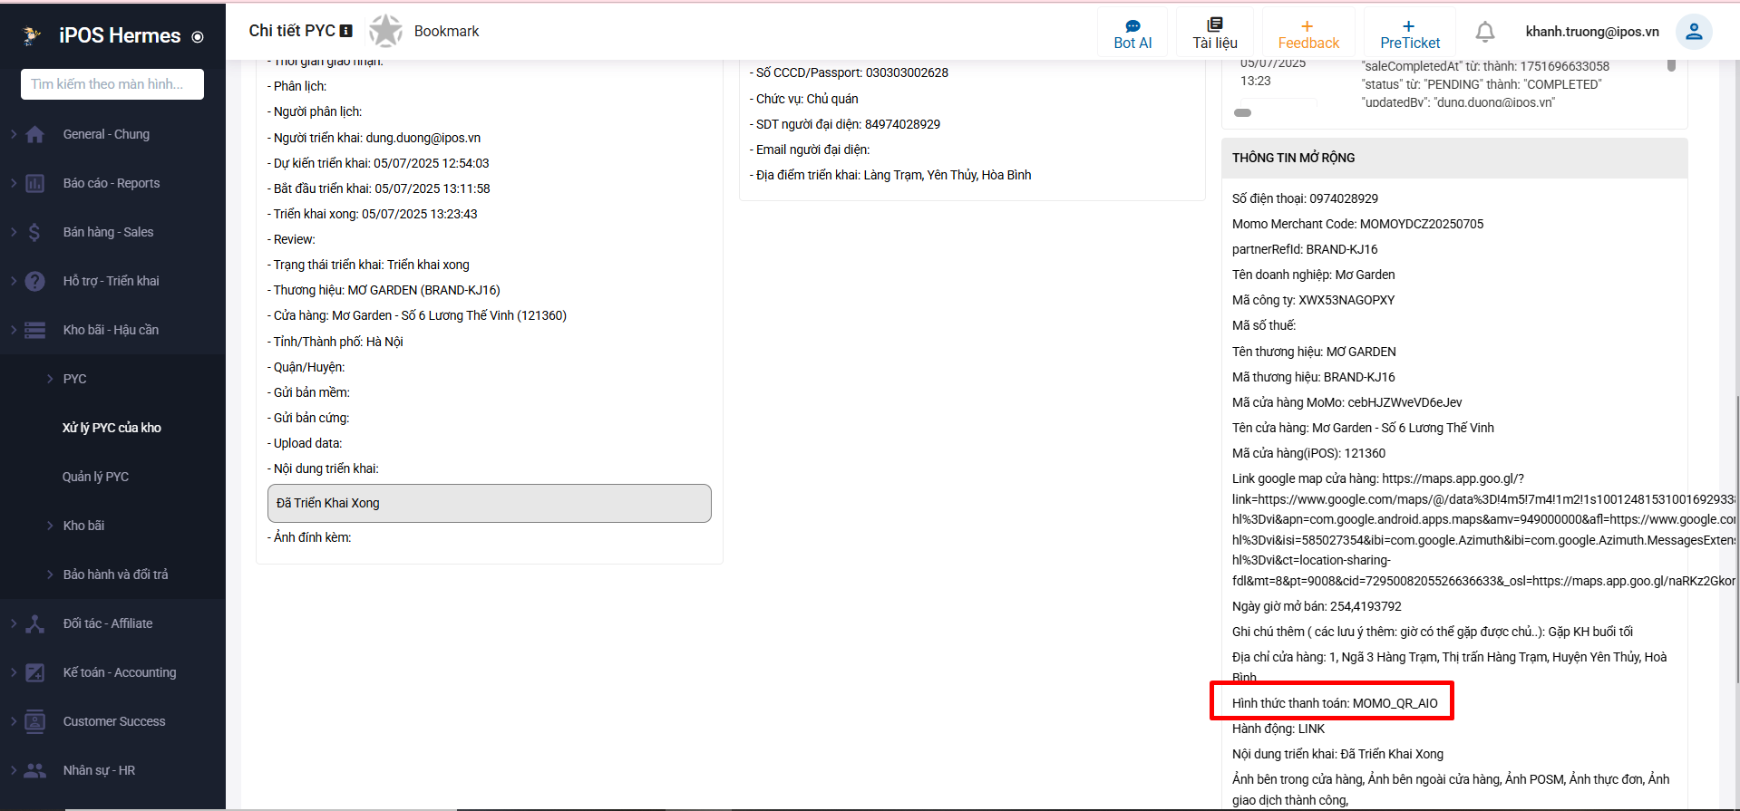This screenshot has width=1740, height=811.
Task: Expand the General - Chung chevron
Action: point(14,134)
